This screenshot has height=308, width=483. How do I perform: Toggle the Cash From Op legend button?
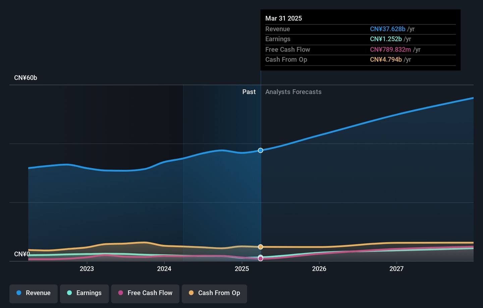click(214, 293)
